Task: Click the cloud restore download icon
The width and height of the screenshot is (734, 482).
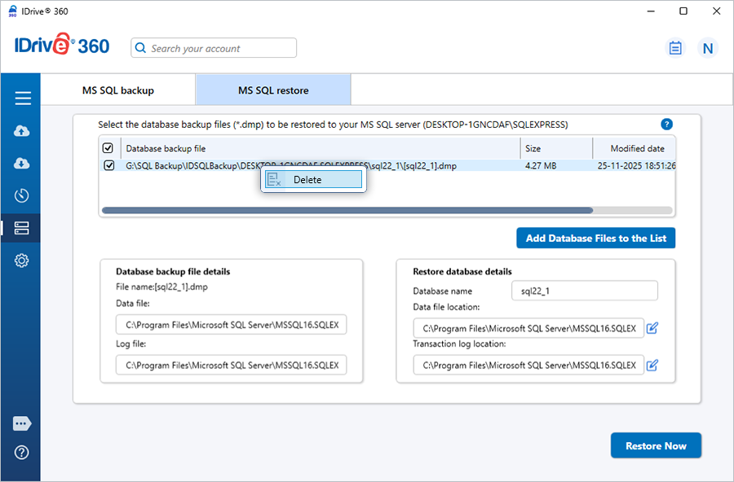Action: click(x=22, y=164)
